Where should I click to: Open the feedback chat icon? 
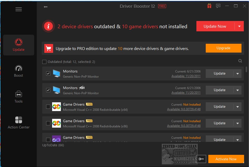218,6
